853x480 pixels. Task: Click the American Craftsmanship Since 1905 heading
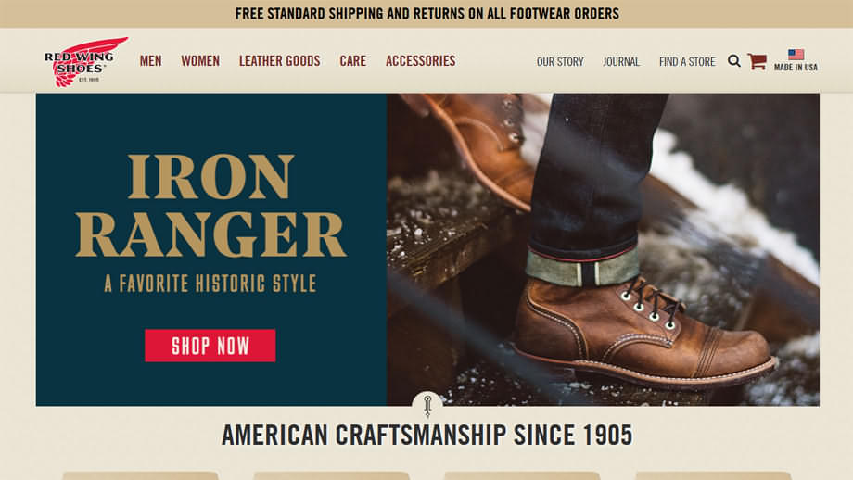[427, 435]
